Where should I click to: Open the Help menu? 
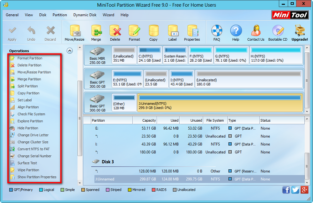pyautogui.click(x=124, y=15)
